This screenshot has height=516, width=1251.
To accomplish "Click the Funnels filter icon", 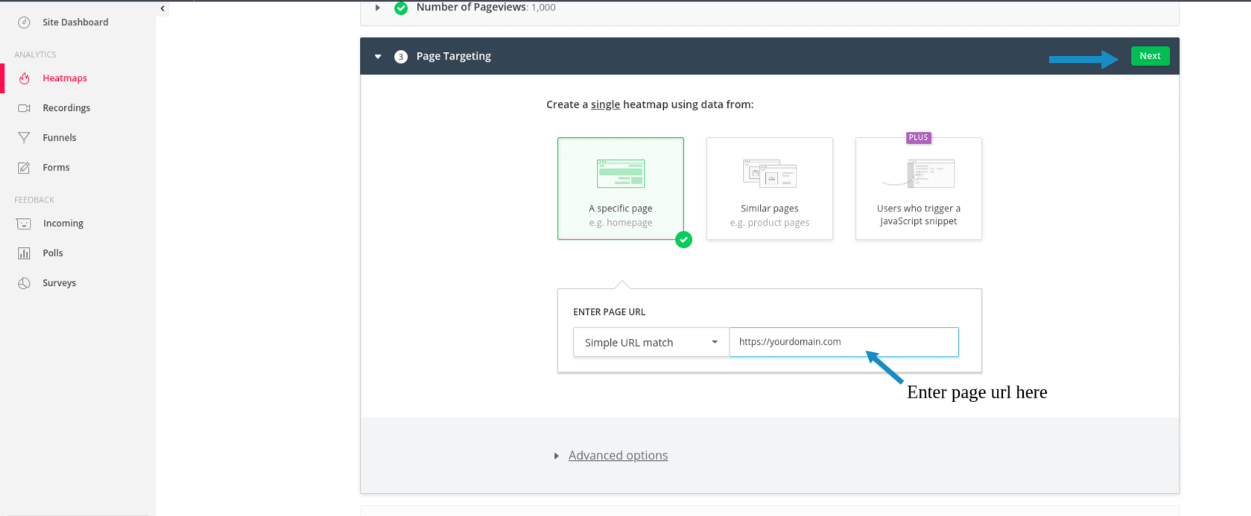I will click(24, 138).
